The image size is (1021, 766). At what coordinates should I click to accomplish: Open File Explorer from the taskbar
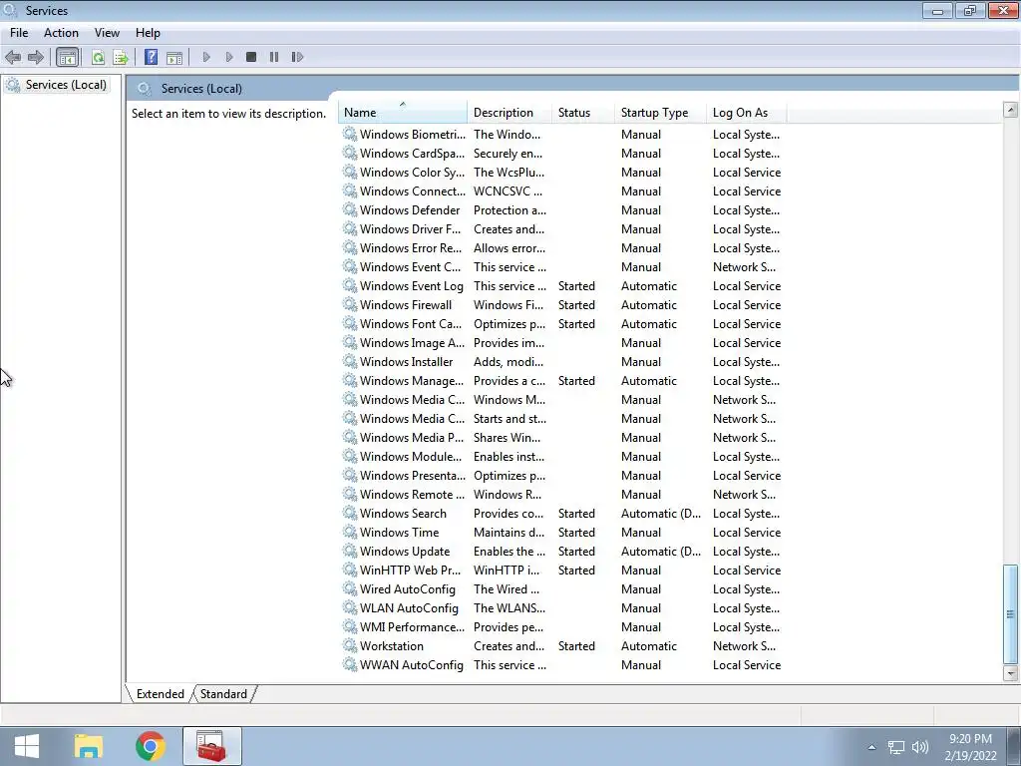pos(89,746)
